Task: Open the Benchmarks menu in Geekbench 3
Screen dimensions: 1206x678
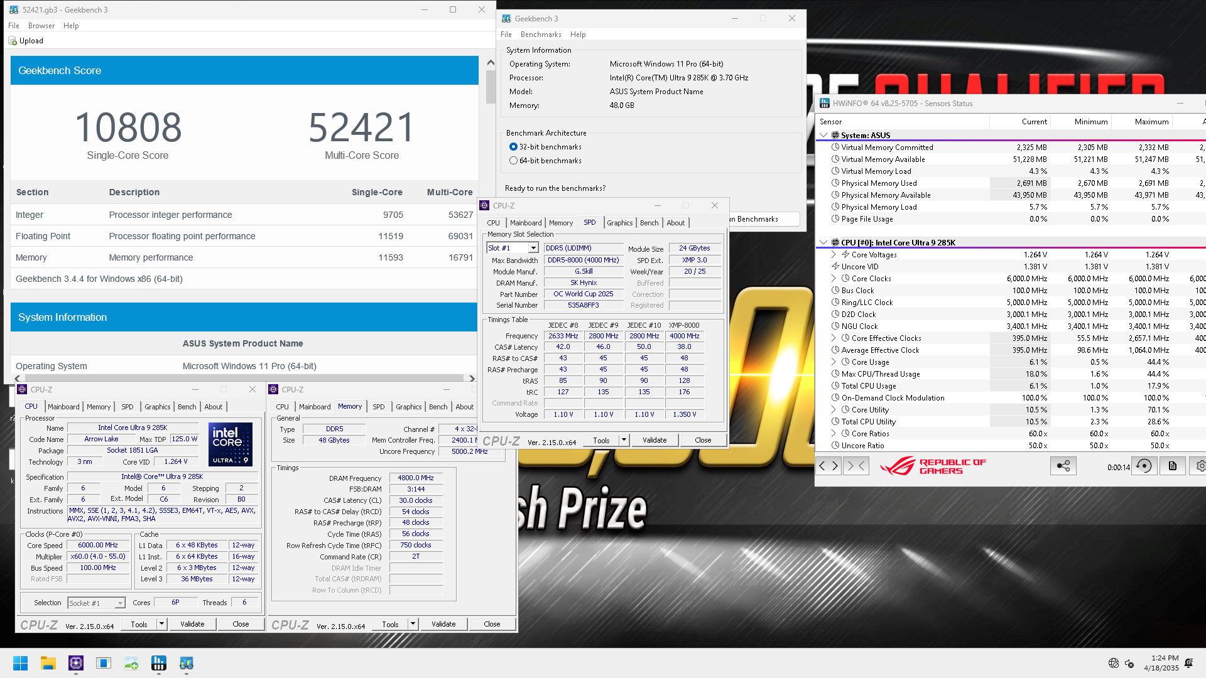Action: tap(541, 35)
